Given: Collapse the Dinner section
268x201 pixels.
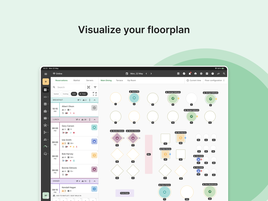Looking at the screenshot, I should pyautogui.click(x=94, y=181).
